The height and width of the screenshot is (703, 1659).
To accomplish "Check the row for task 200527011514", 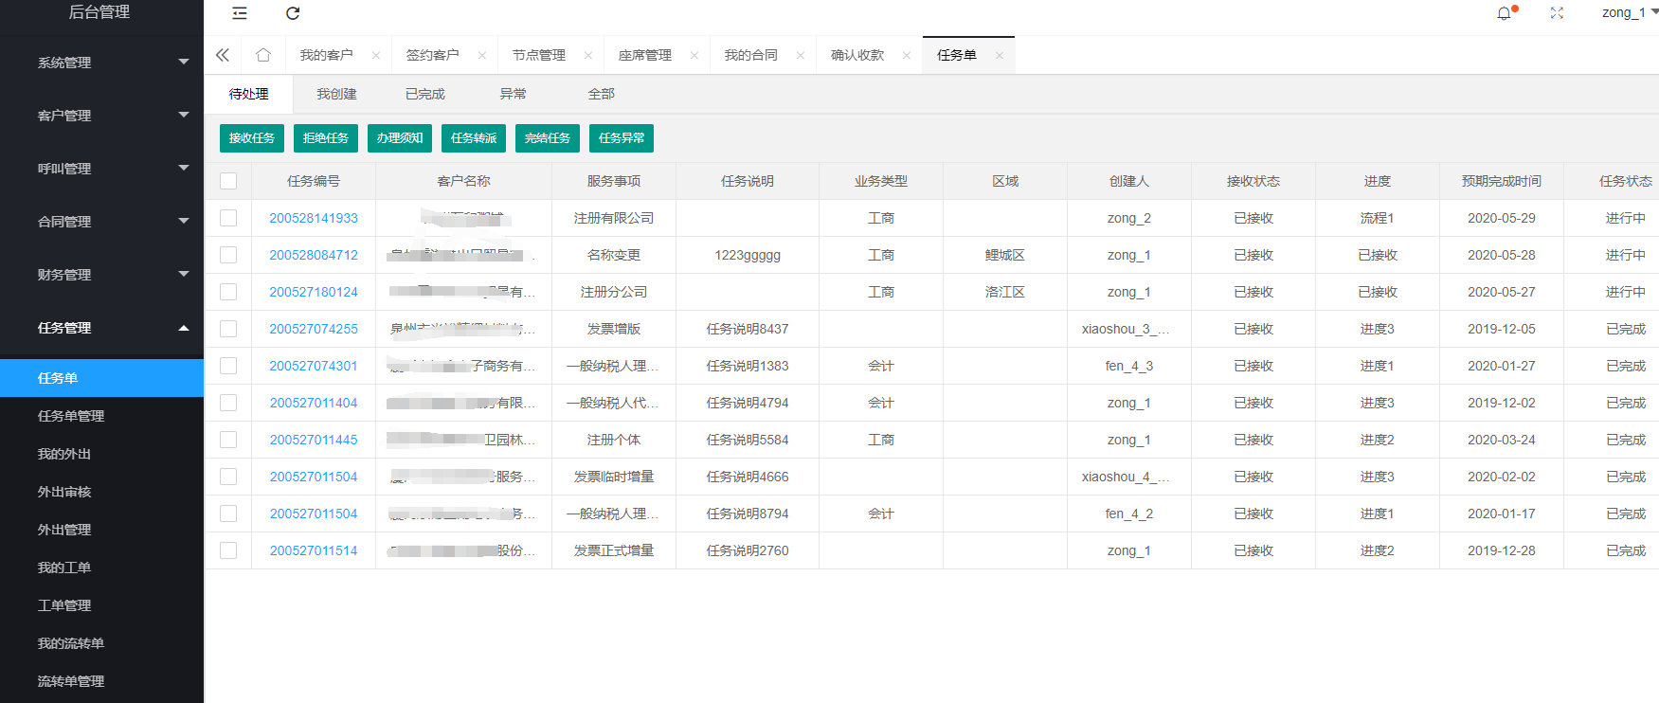I will click(228, 550).
